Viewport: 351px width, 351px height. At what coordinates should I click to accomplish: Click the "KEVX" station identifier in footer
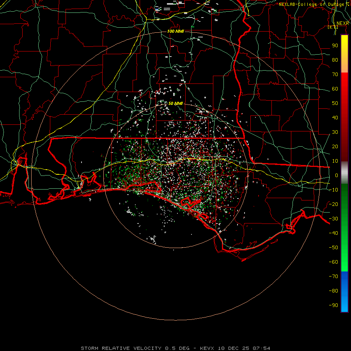[207, 348]
